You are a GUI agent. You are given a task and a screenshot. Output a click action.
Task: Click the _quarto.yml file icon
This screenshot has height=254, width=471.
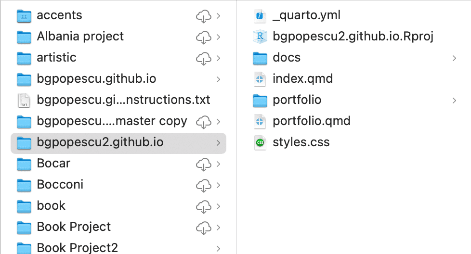click(x=260, y=15)
